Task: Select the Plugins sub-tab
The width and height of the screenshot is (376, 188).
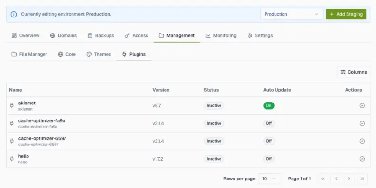Action: point(134,54)
